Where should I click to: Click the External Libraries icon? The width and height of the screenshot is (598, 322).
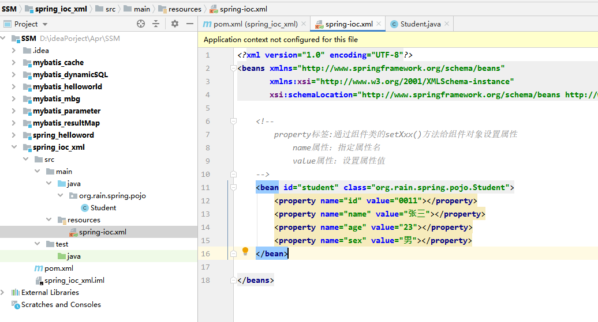15,292
